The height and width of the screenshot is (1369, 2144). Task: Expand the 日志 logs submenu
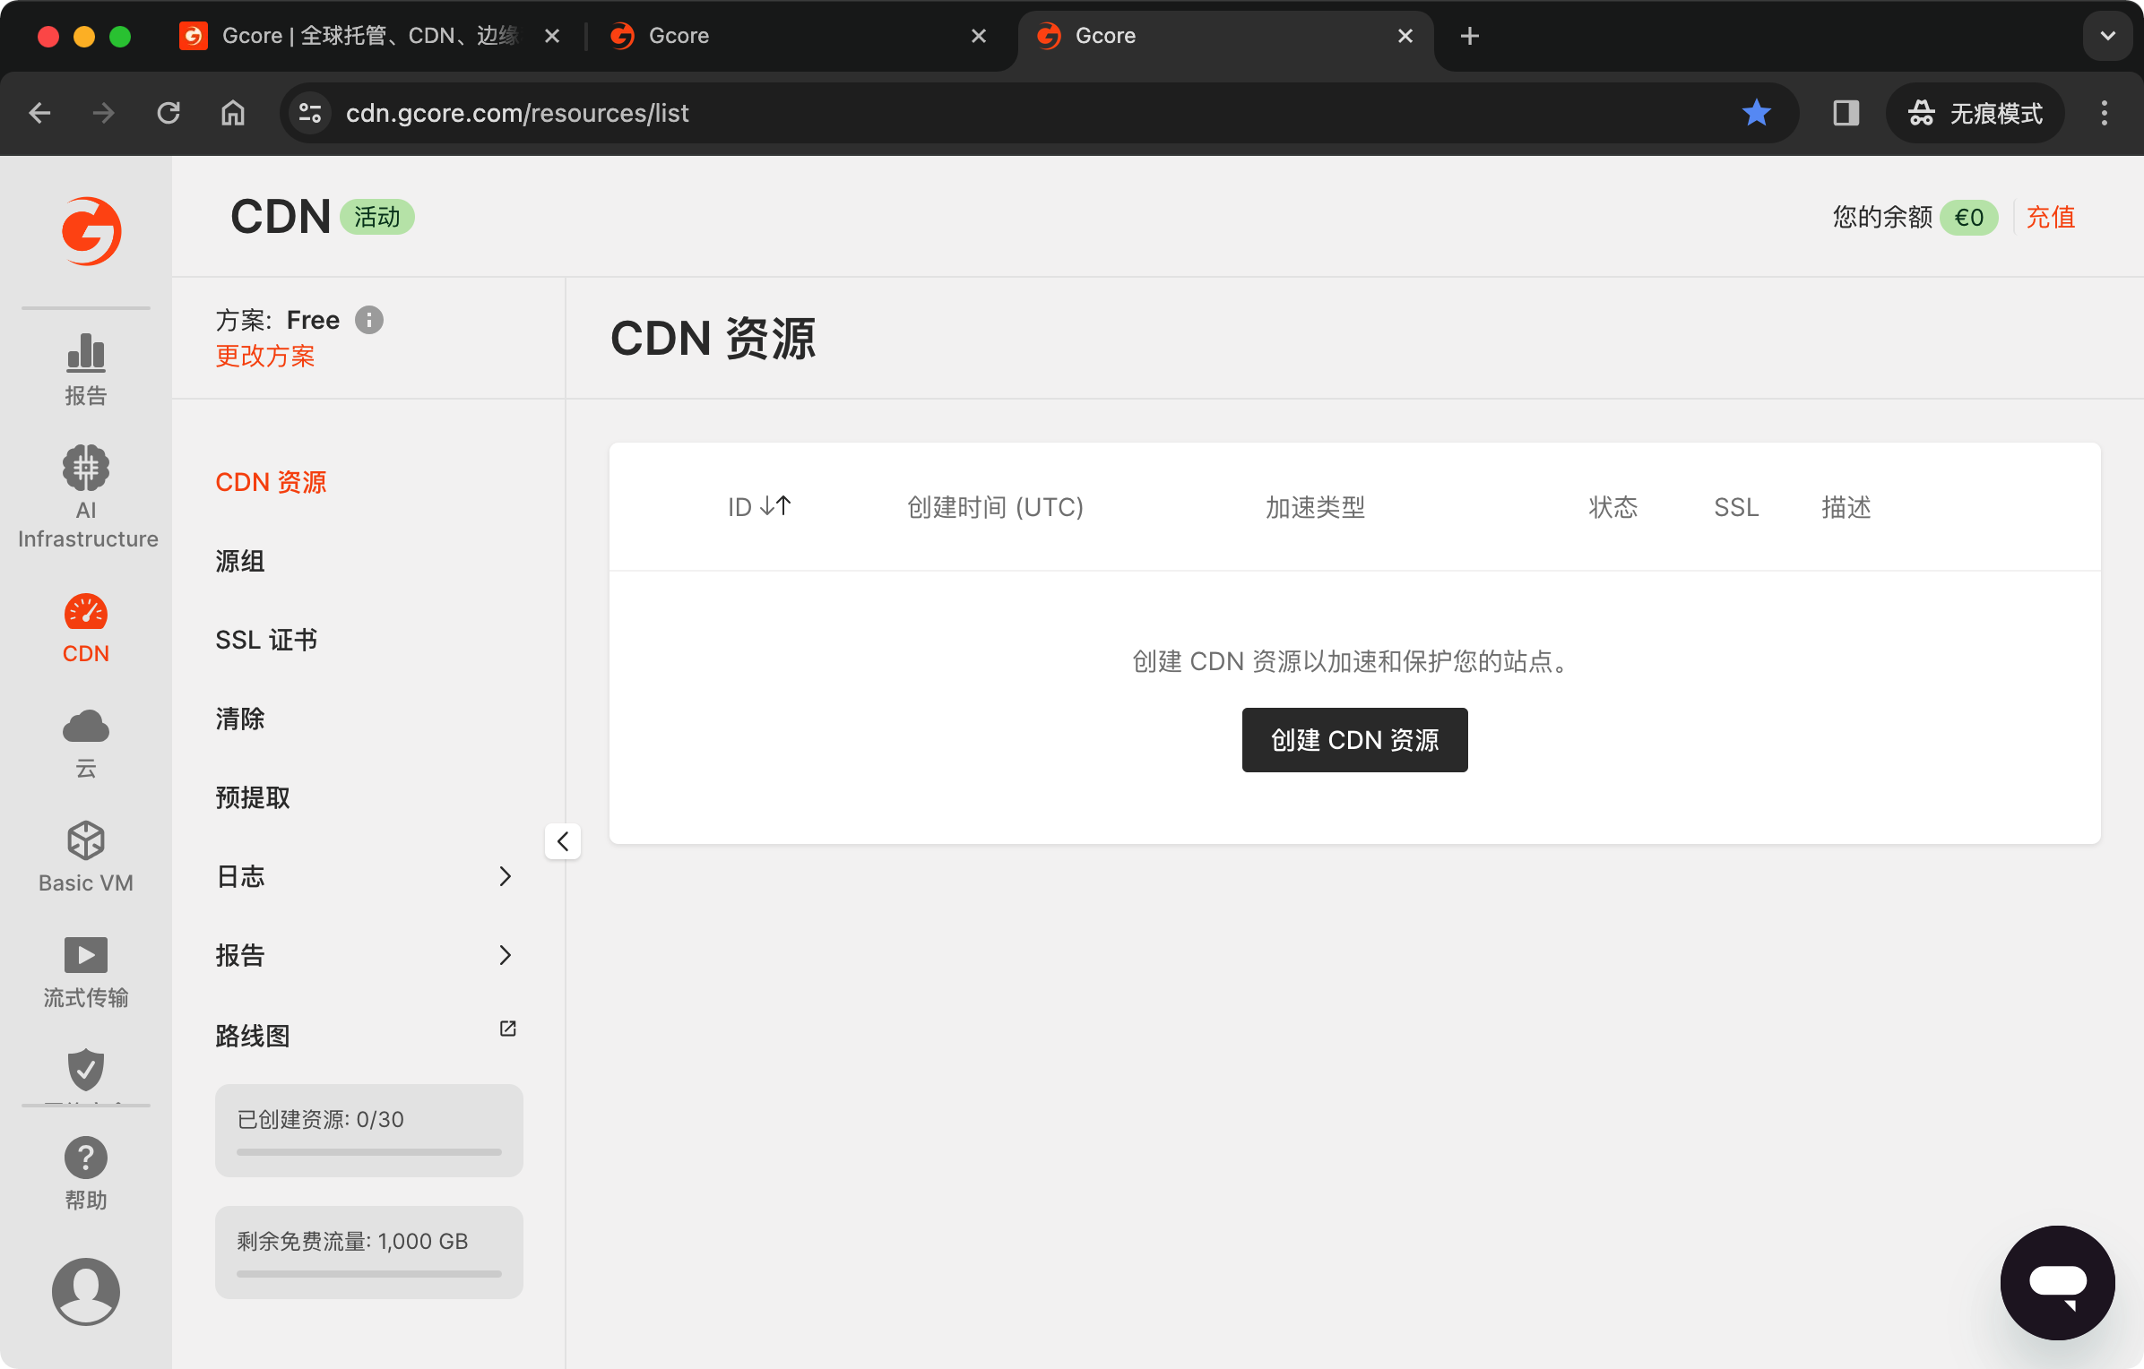505,876
